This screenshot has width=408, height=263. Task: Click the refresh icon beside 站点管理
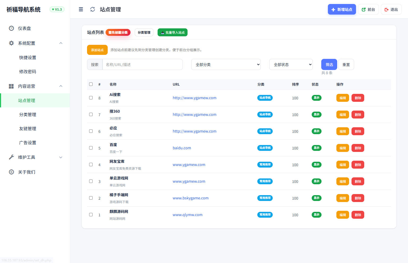click(x=93, y=10)
